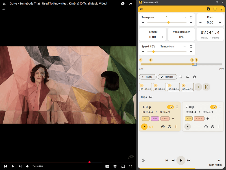
Task: Click the V 0% tag on Clip 1
Action: pyautogui.click(x=155, y=119)
